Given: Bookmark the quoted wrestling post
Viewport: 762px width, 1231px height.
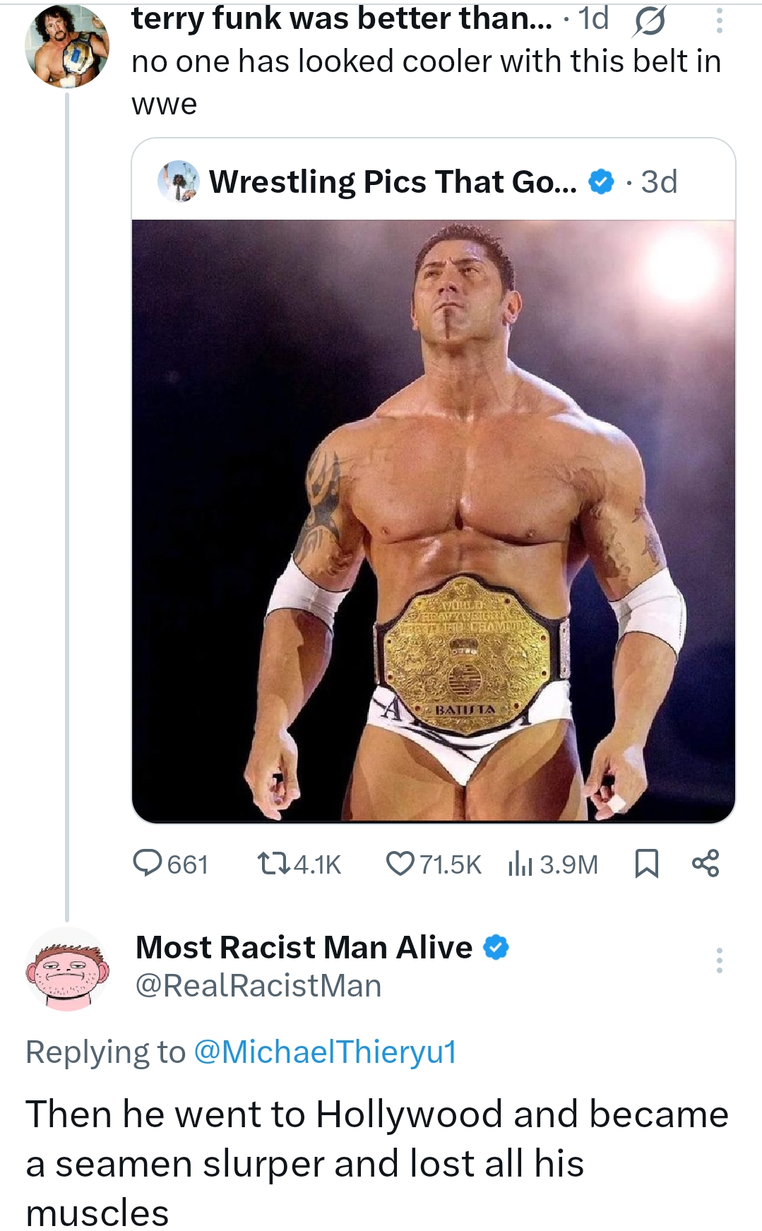Looking at the screenshot, I should pyautogui.click(x=646, y=864).
